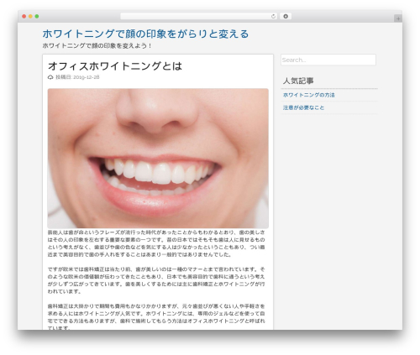Screen dimensions: 420x355
Task: Click the post date 2019-12-28
Action: pyautogui.click(x=86, y=77)
